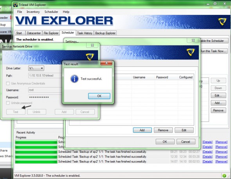The image size is (231, 179).
Task: Click the VM Explorer shield logo in main banner
Action: pyautogui.click(x=222, y=21)
